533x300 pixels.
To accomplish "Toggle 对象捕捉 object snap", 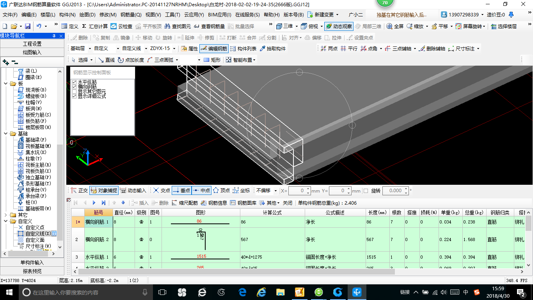I will click(x=104, y=190).
